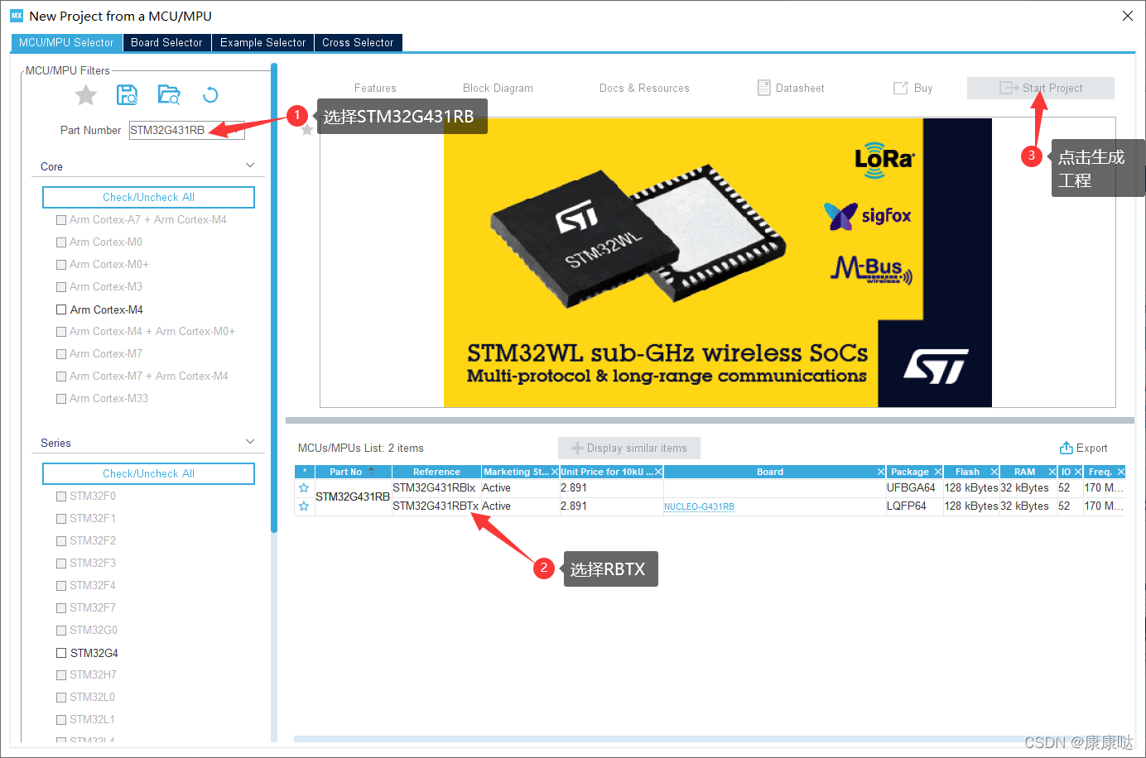Click the save search icon
1146x758 pixels.
(x=127, y=95)
